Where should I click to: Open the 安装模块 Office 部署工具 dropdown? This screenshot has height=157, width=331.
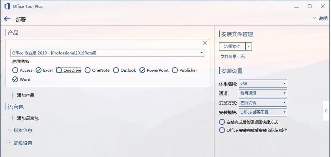coord(263,112)
